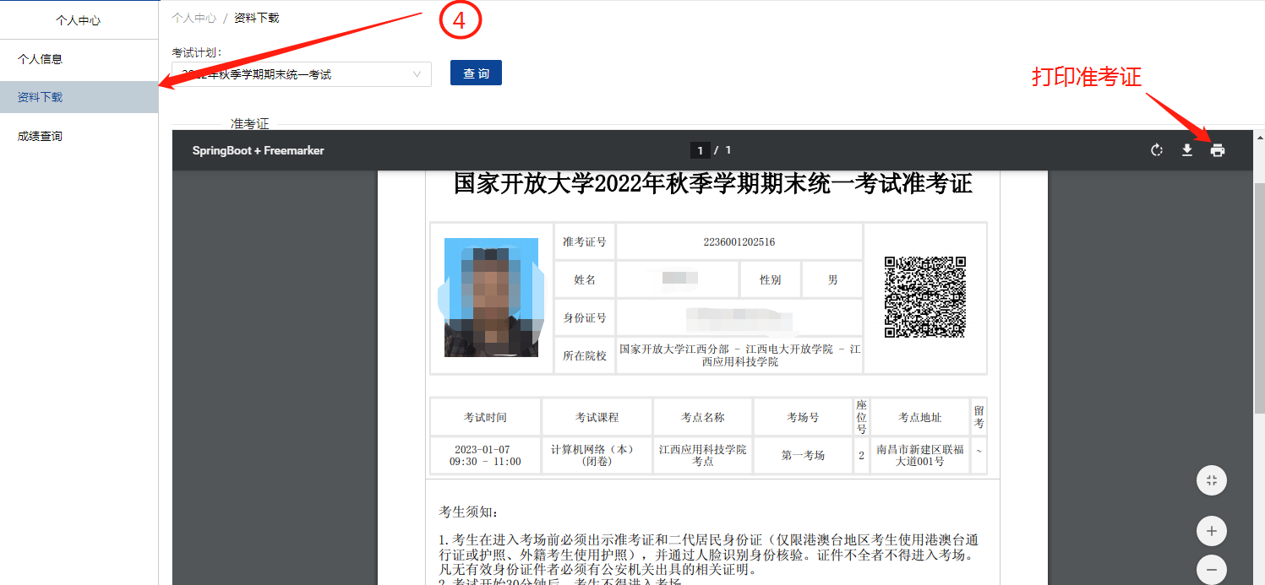The image size is (1265, 585).
Task: Open 个人信息 in the sidebar
Action: point(41,59)
